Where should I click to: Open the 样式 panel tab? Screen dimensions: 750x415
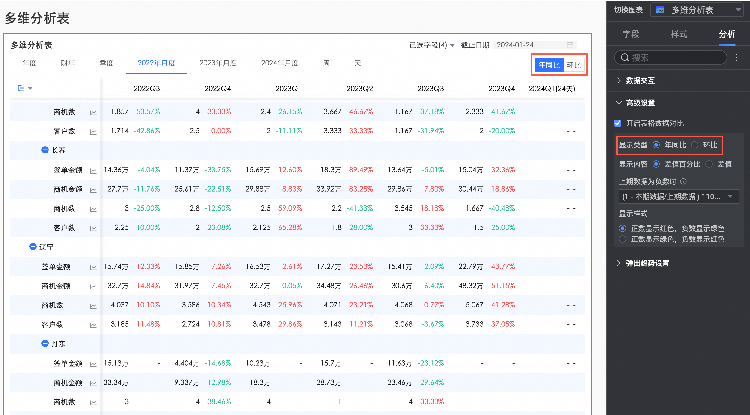coord(679,34)
